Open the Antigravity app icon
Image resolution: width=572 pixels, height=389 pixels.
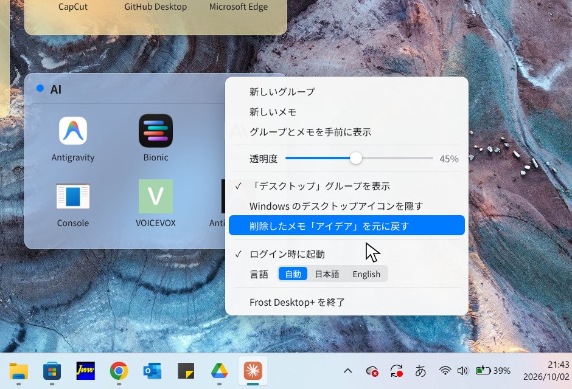[x=73, y=131]
